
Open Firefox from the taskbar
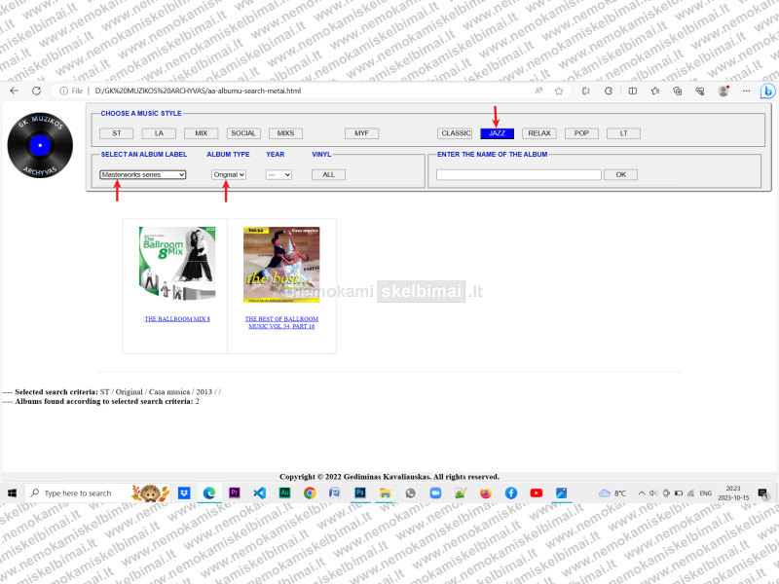[x=486, y=493]
